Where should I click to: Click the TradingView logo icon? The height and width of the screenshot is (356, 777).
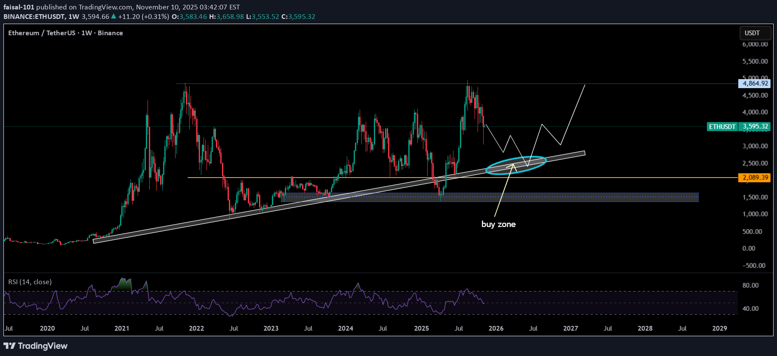tap(9, 346)
